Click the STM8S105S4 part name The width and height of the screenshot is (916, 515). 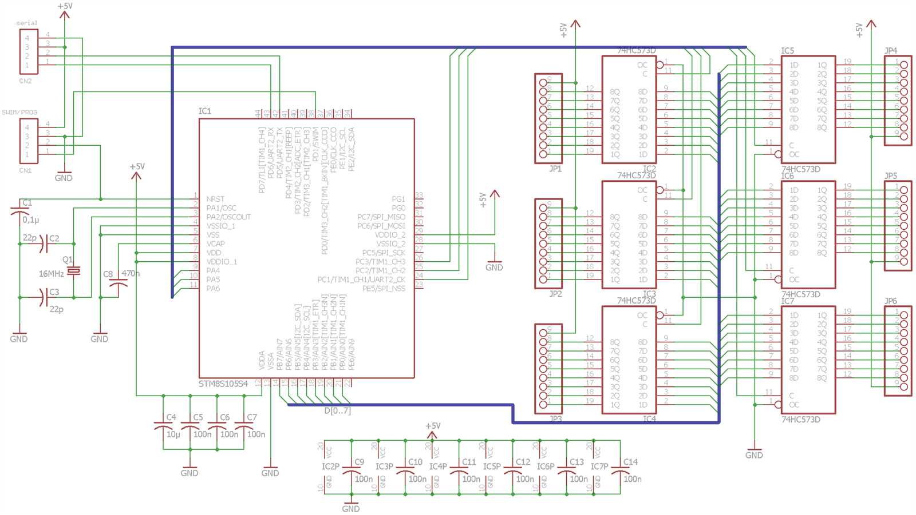(x=223, y=384)
